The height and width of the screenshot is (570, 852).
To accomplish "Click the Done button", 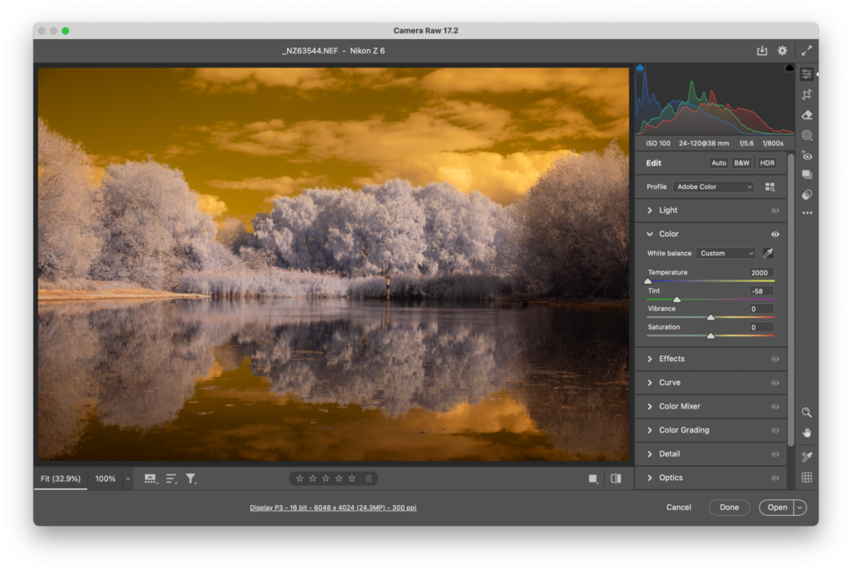I will (729, 508).
